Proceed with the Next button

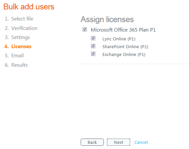[119, 142]
